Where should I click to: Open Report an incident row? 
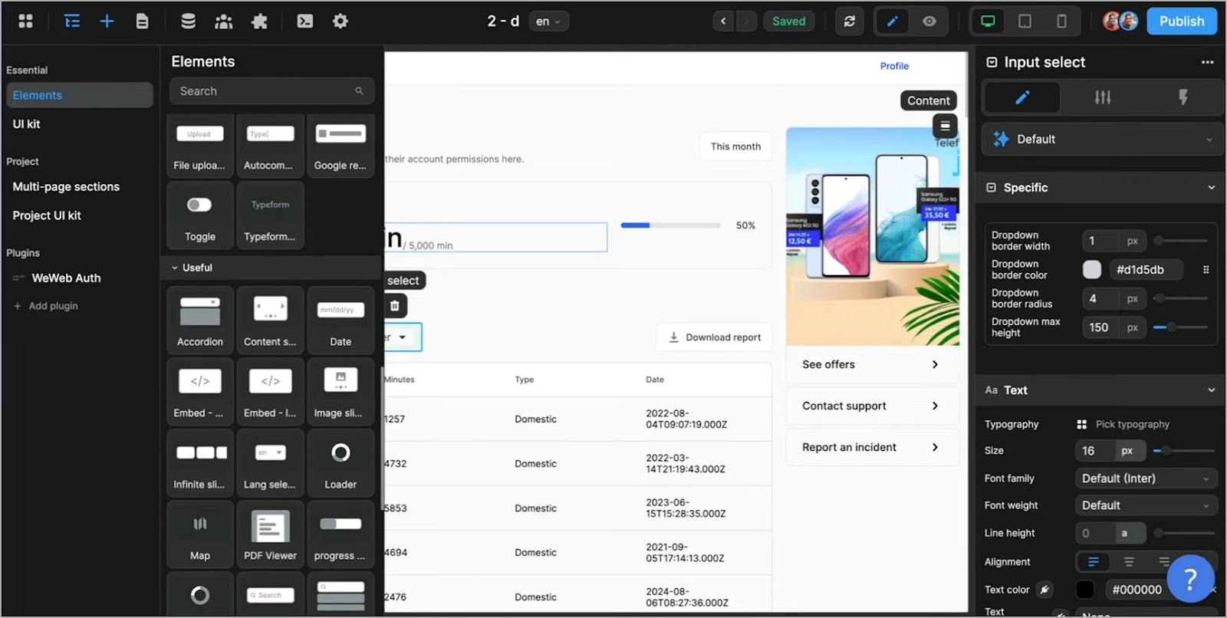point(872,448)
